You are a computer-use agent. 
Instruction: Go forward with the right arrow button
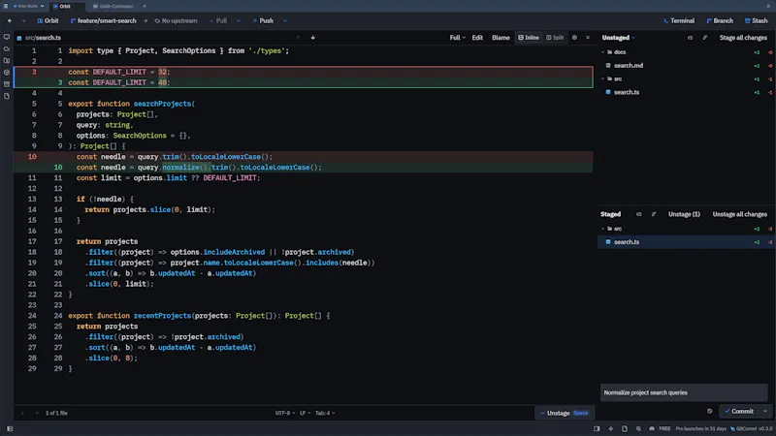tap(23, 20)
